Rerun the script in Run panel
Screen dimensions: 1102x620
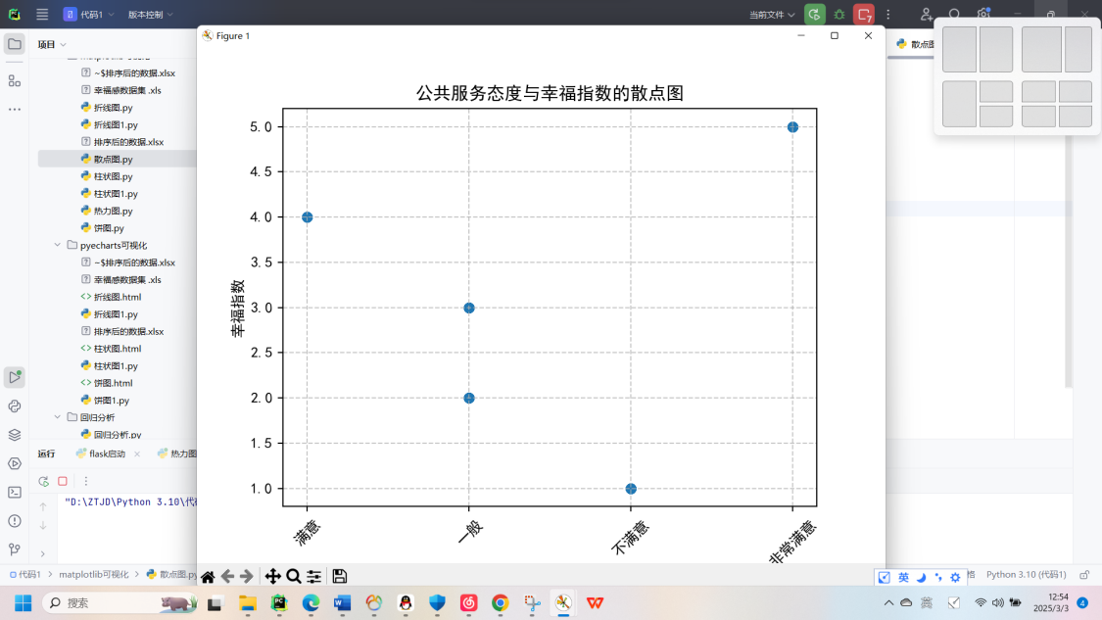coord(43,482)
